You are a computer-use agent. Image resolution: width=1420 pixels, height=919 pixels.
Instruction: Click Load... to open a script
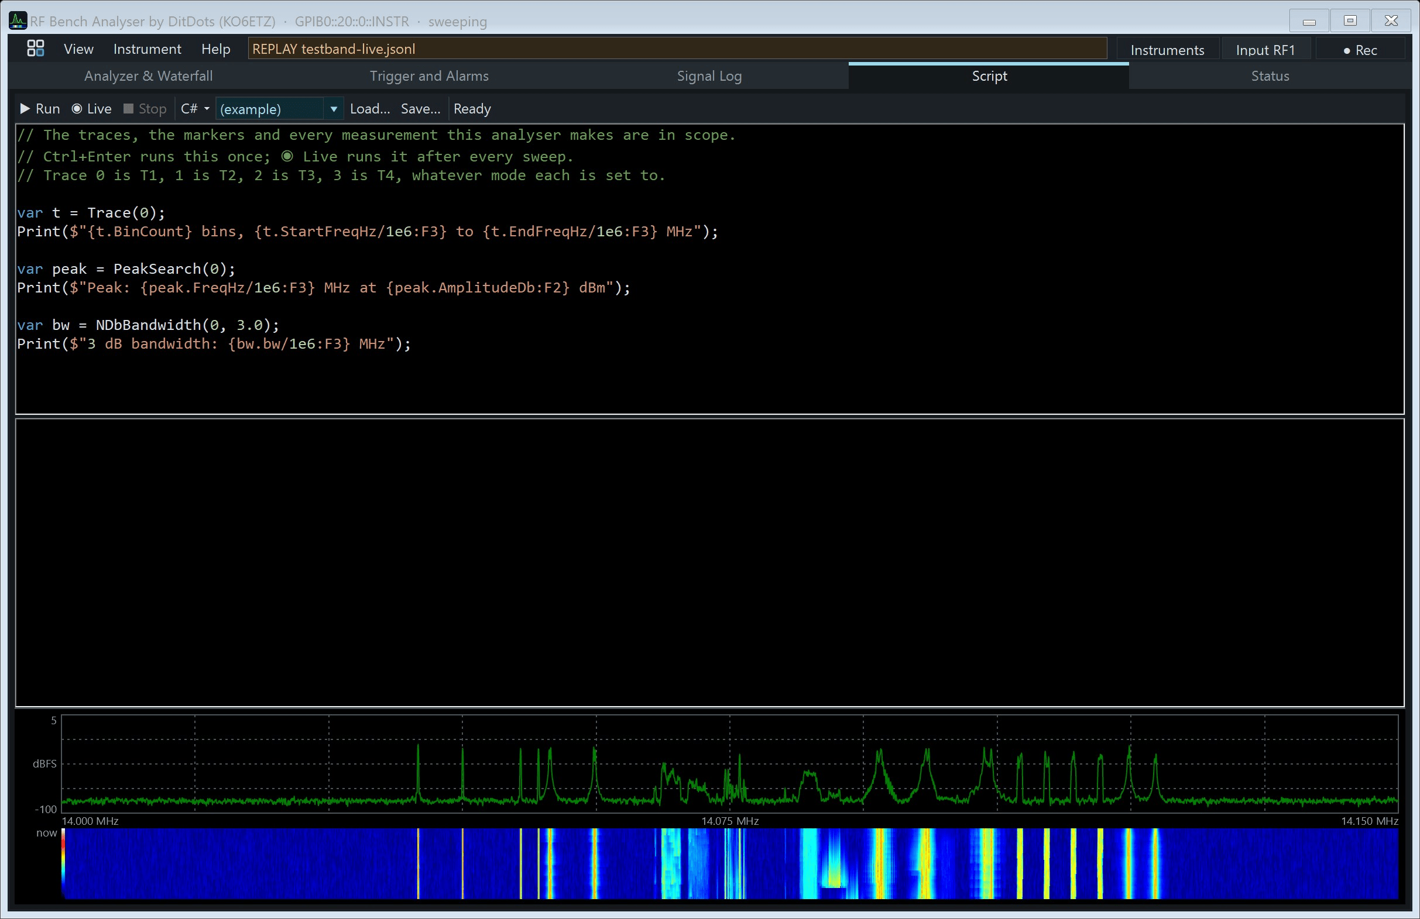pos(370,109)
